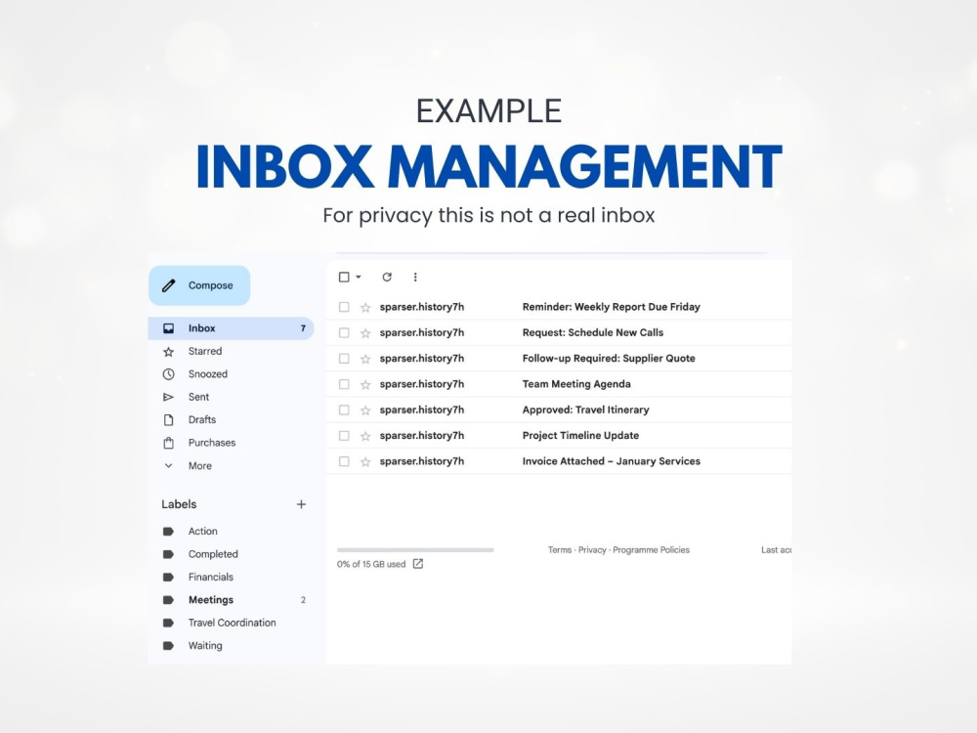Viewport: 977px width, 733px height.
Task: Star the Supplier Quote email
Action: [365, 359]
